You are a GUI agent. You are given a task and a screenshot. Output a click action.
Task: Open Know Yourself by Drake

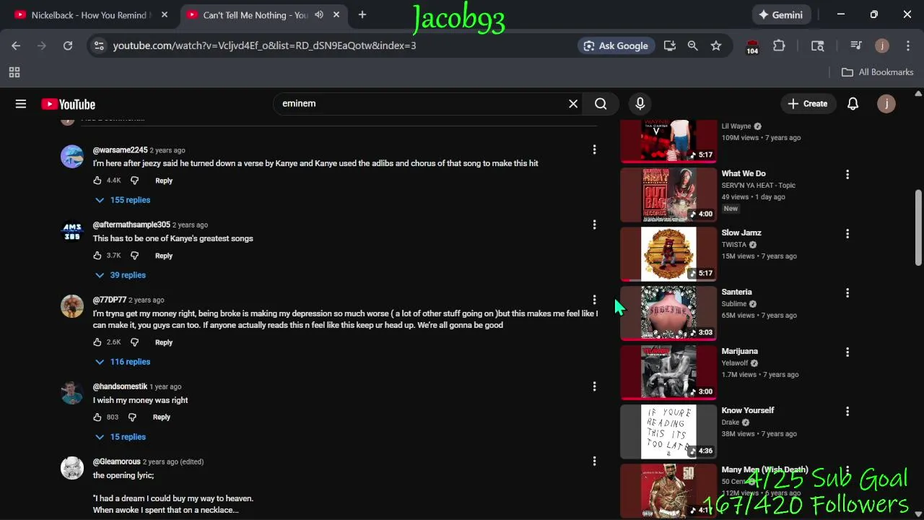(668, 431)
